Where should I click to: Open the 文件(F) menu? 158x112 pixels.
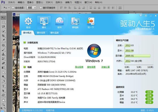tap(11, 2)
